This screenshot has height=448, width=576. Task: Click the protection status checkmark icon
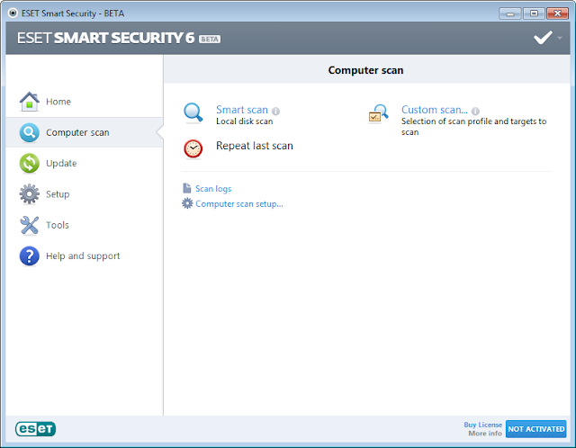(543, 38)
